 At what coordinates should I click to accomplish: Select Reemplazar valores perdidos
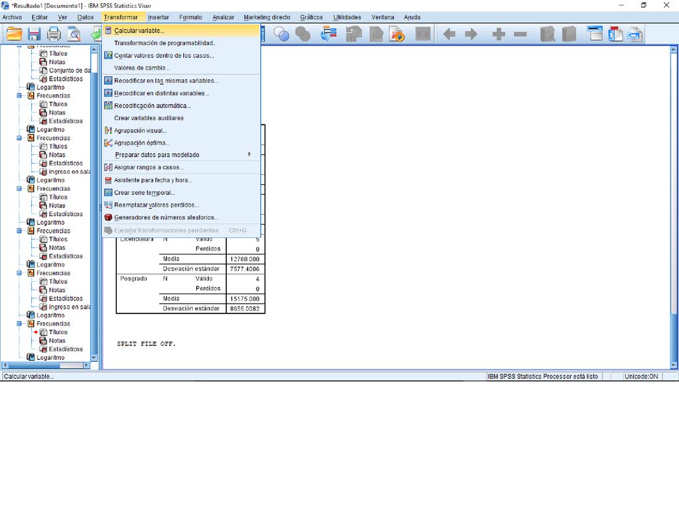(x=182, y=205)
